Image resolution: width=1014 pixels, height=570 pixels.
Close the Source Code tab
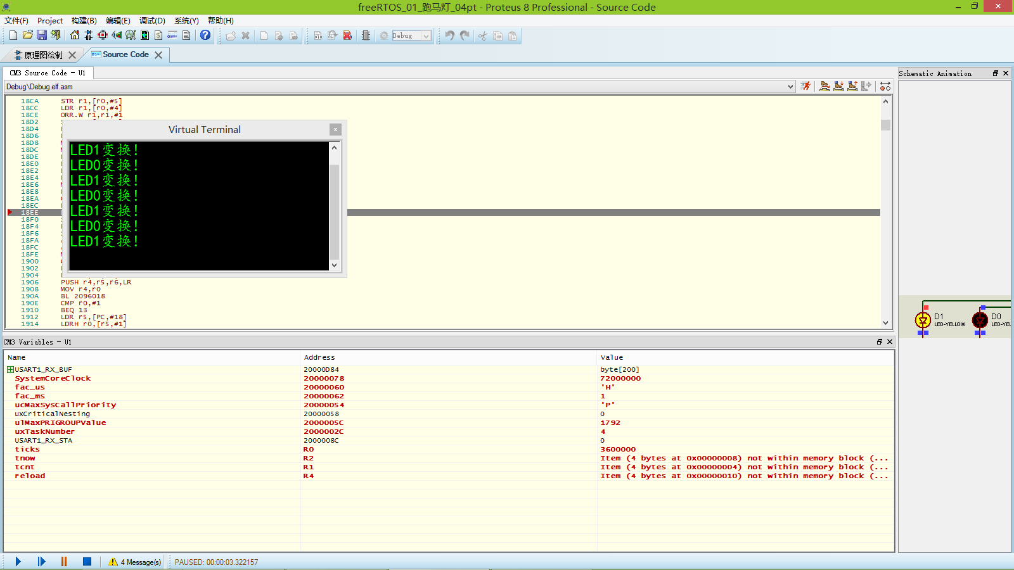pyautogui.click(x=158, y=55)
